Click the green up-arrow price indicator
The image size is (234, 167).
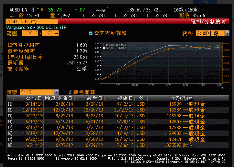coord(38,10)
